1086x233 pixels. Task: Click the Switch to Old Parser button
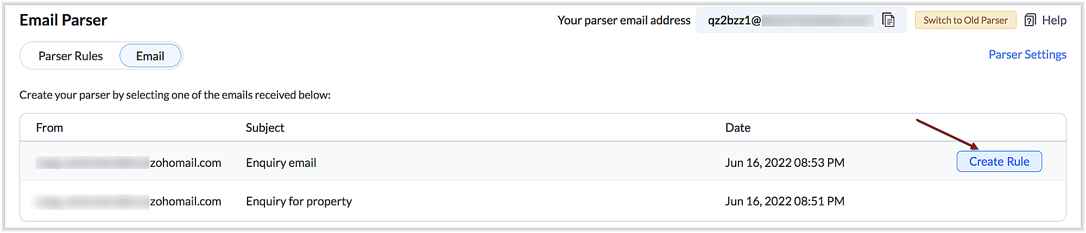(x=965, y=20)
